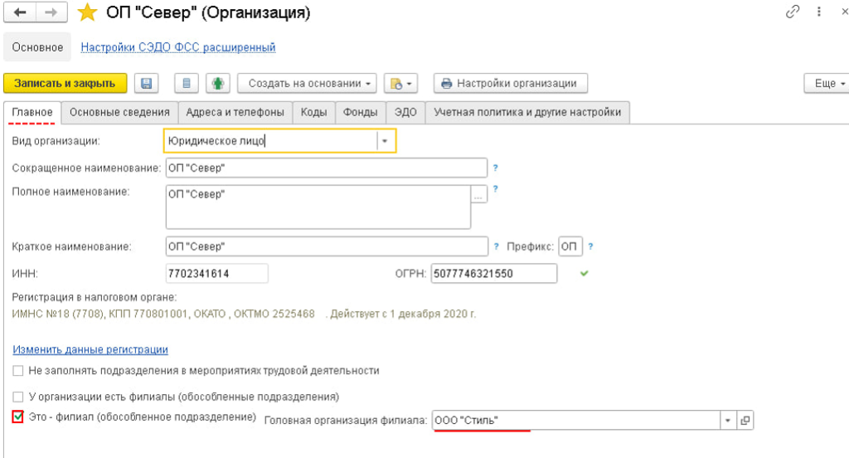The image size is (849, 458).
Task: Click the save diskette icon
Action: (147, 83)
